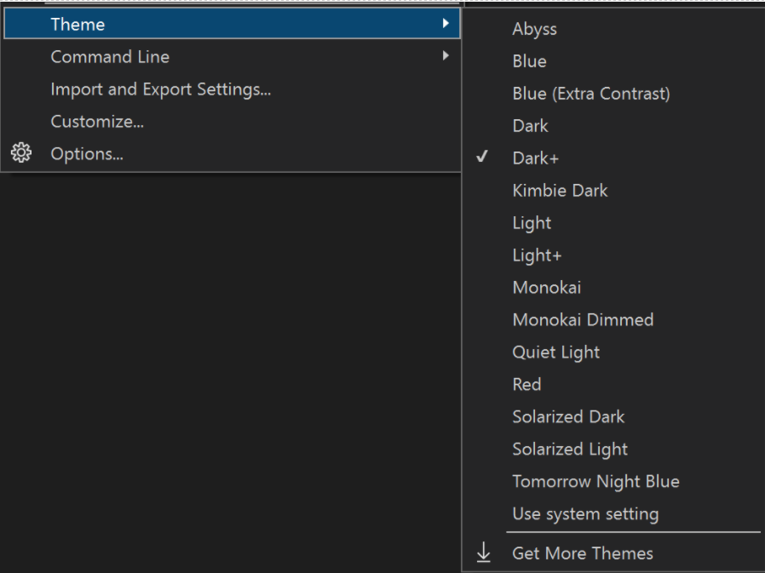Select the Dark theme
Screen dimensions: 765x573
(x=530, y=126)
